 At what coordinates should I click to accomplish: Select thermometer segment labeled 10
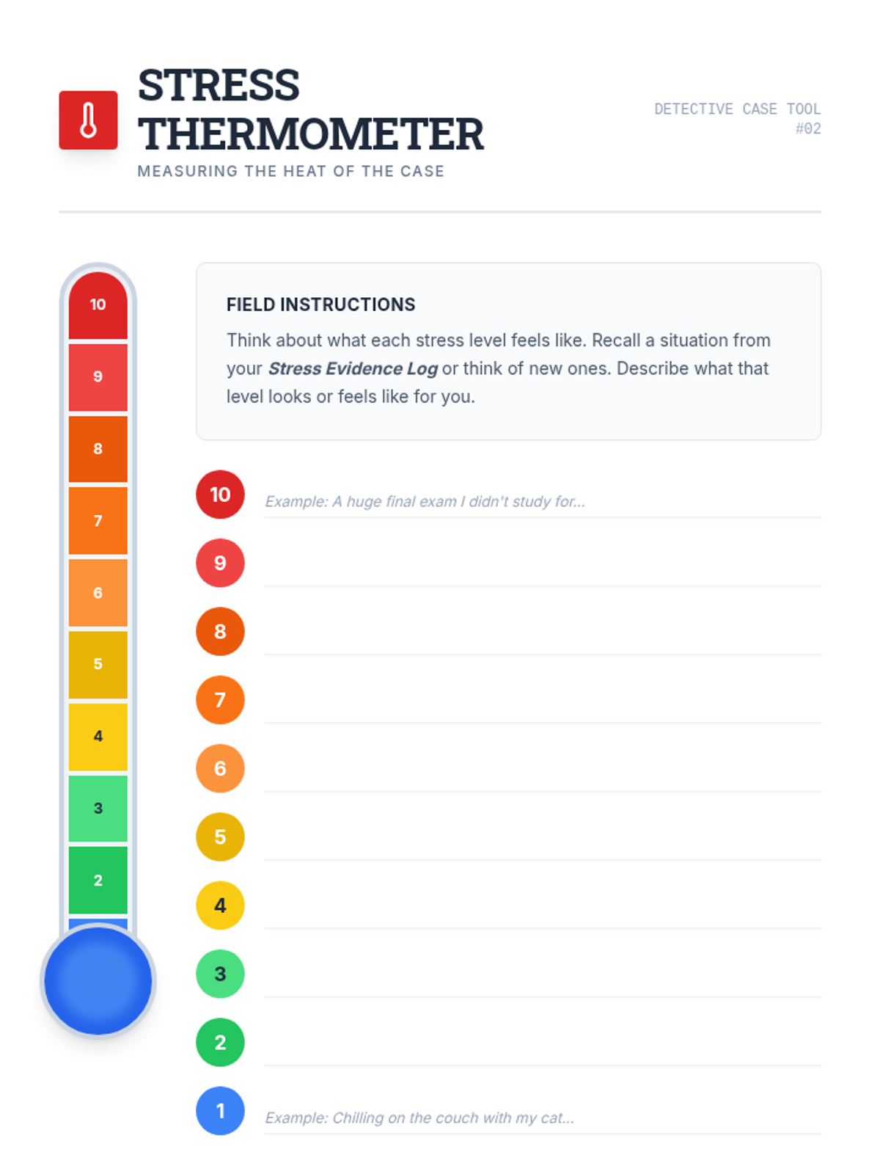[98, 305]
